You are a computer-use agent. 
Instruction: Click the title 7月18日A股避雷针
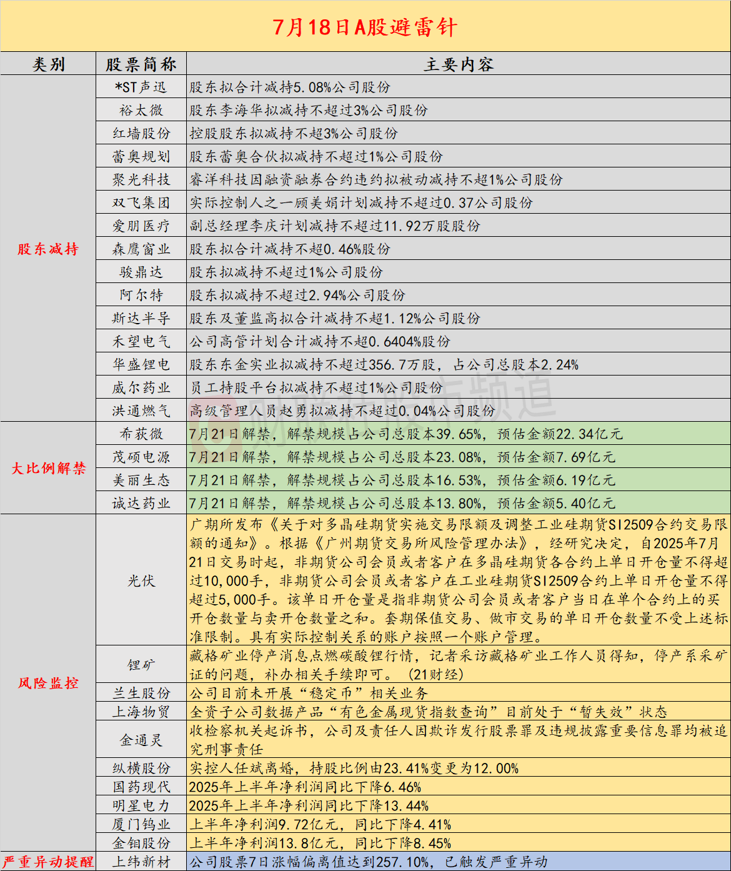tap(365, 27)
